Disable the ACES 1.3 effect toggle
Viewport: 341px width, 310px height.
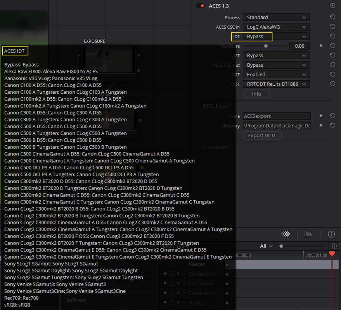click(200, 6)
